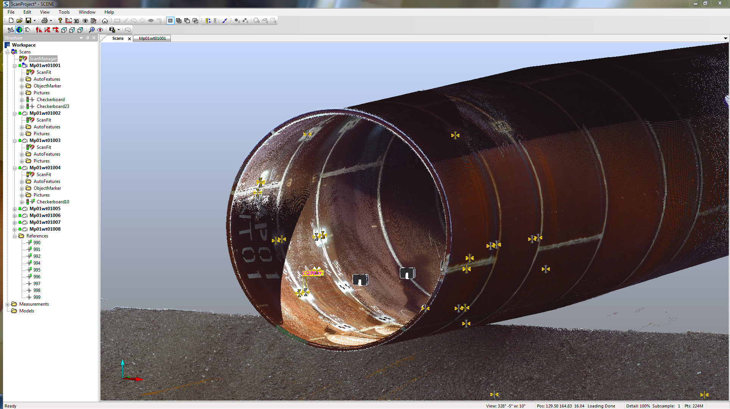730x409 pixels.
Task: Close the Scans tab
Action: 129,39
